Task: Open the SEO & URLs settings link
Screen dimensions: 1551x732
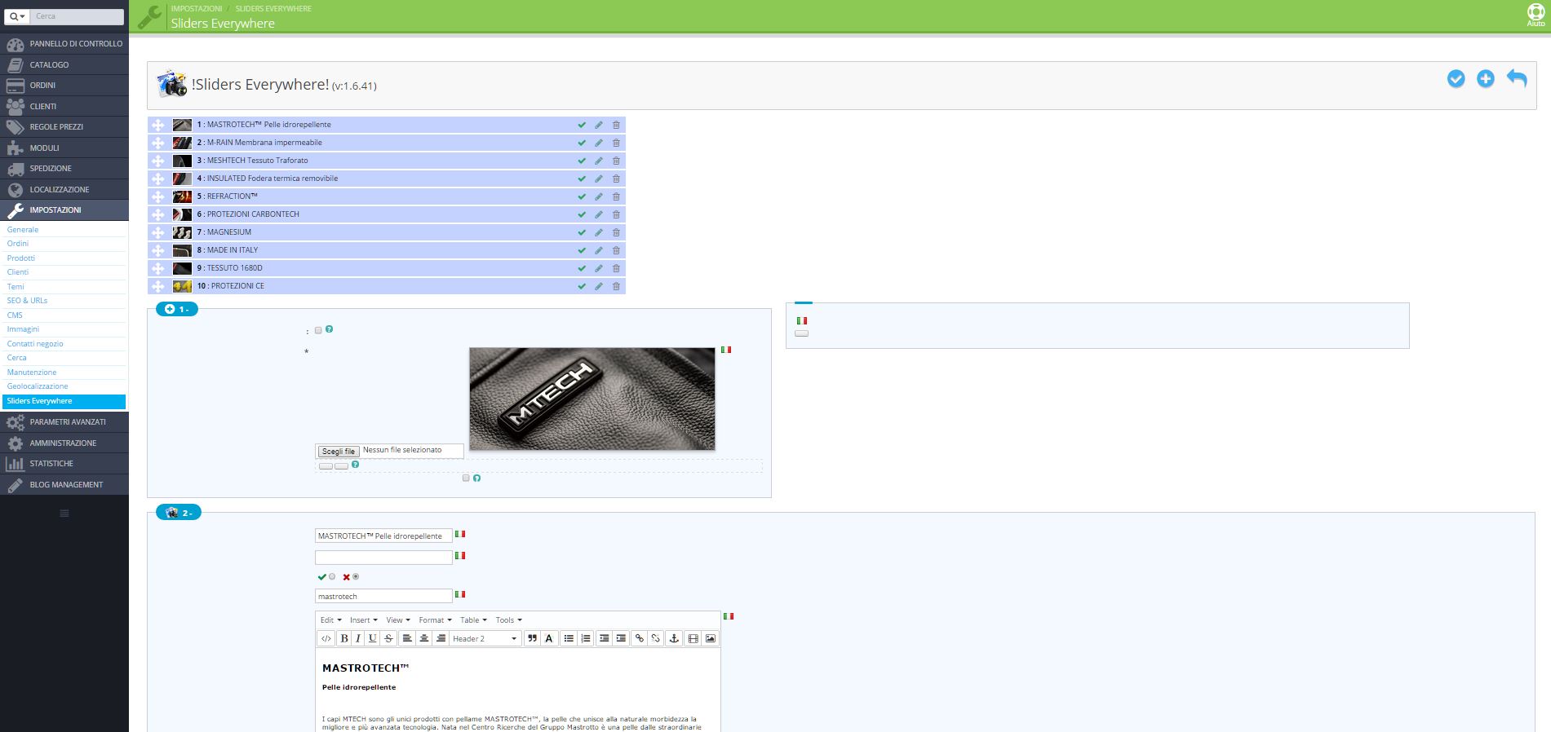Action: tap(27, 301)
